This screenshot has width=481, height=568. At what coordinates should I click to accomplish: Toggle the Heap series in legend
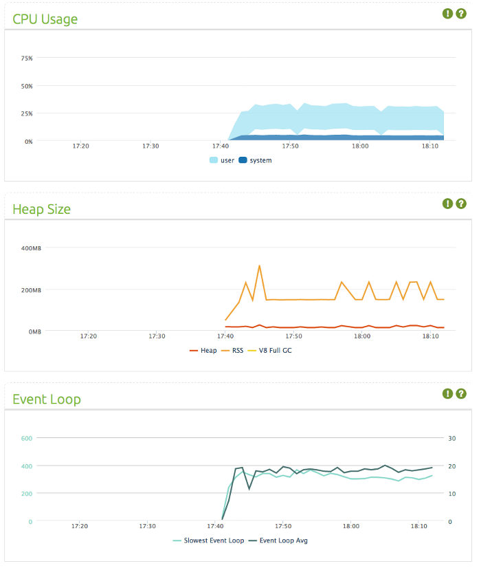(x=203, y=350)
